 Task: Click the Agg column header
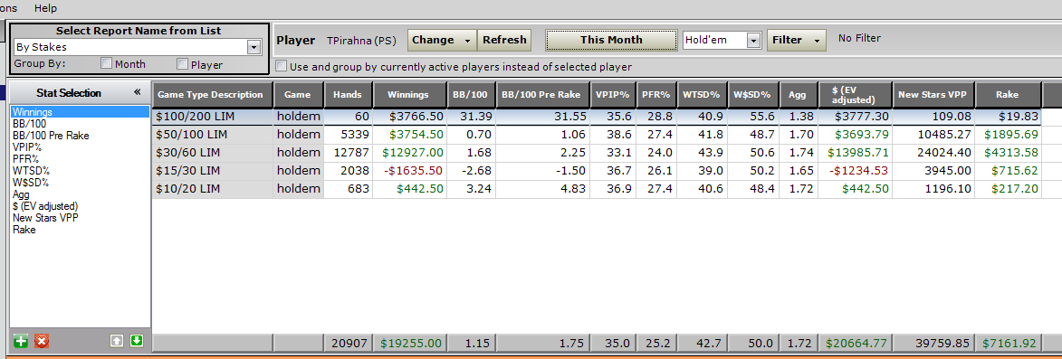point(798,95)
